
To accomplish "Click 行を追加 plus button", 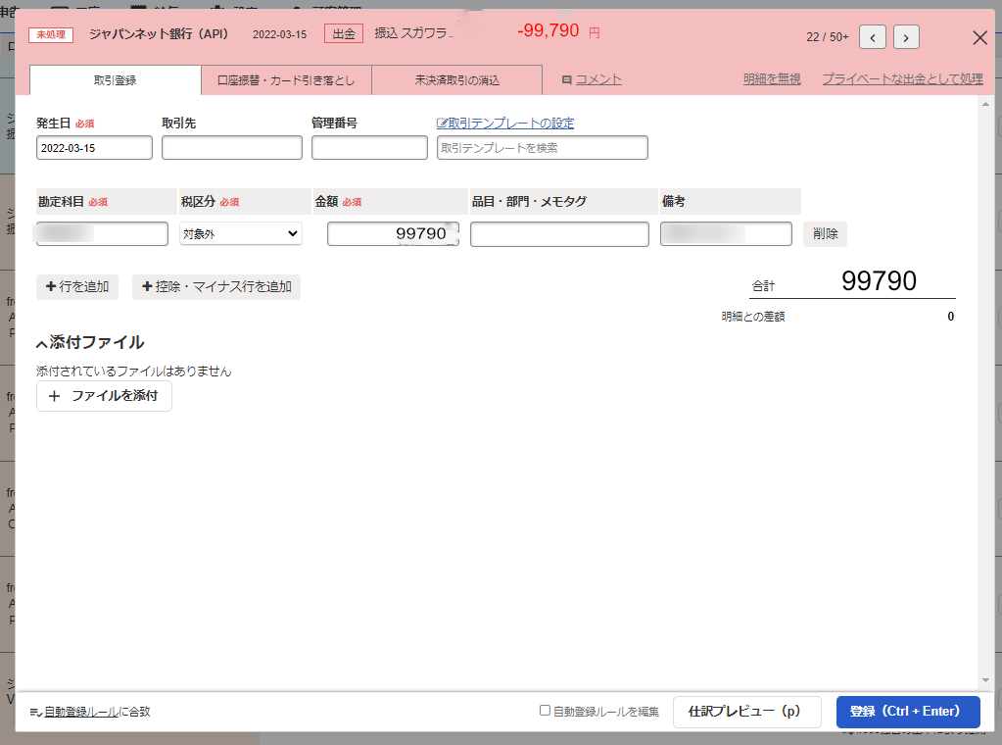I will pyautogui.click(x=77, y=287).
